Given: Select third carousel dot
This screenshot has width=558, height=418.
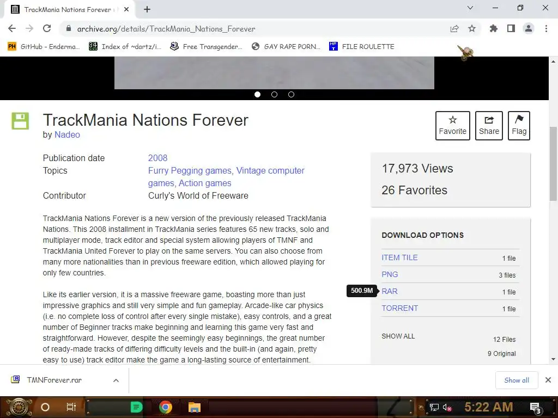Looking at the screenshot, I should click(291, 95).
